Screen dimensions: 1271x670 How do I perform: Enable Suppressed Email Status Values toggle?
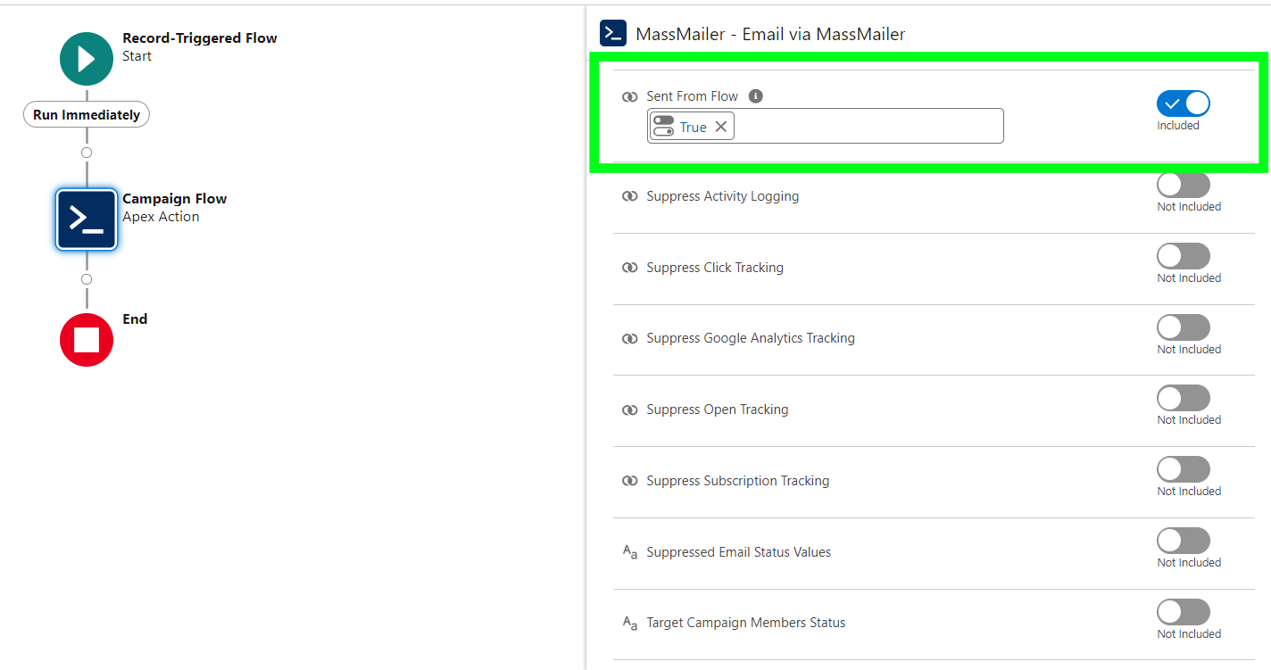pyautogui.click(x=1184, y=541)
